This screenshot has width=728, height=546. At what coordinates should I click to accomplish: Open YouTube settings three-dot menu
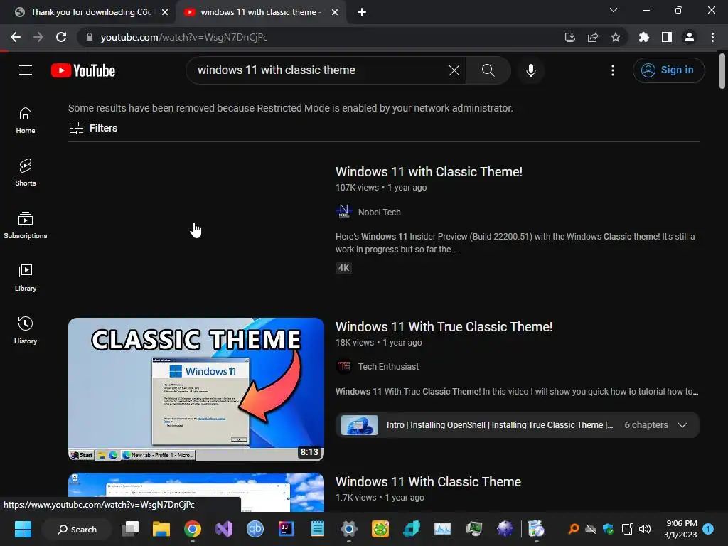pyautogui.click(x=613, y=70)
